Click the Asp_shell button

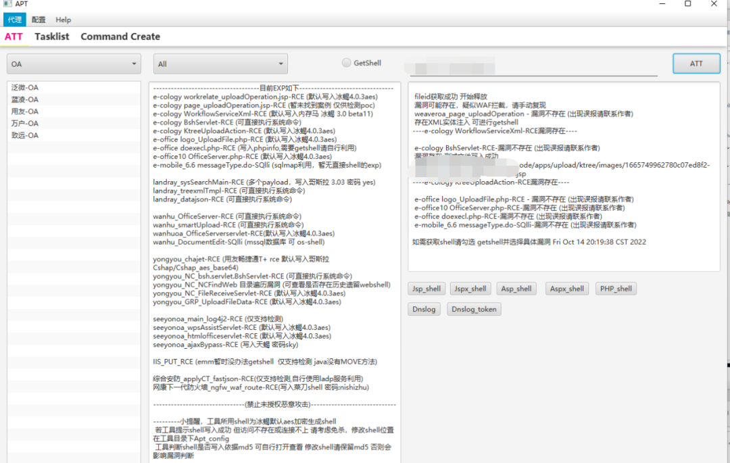point(516,289)
